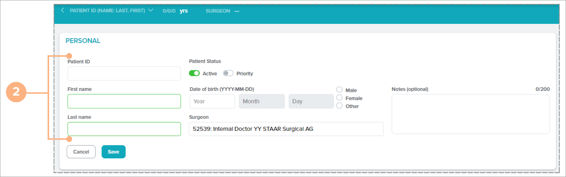
Task: Click the orange number 2 callout badge
Action: (x=16, y=92)
